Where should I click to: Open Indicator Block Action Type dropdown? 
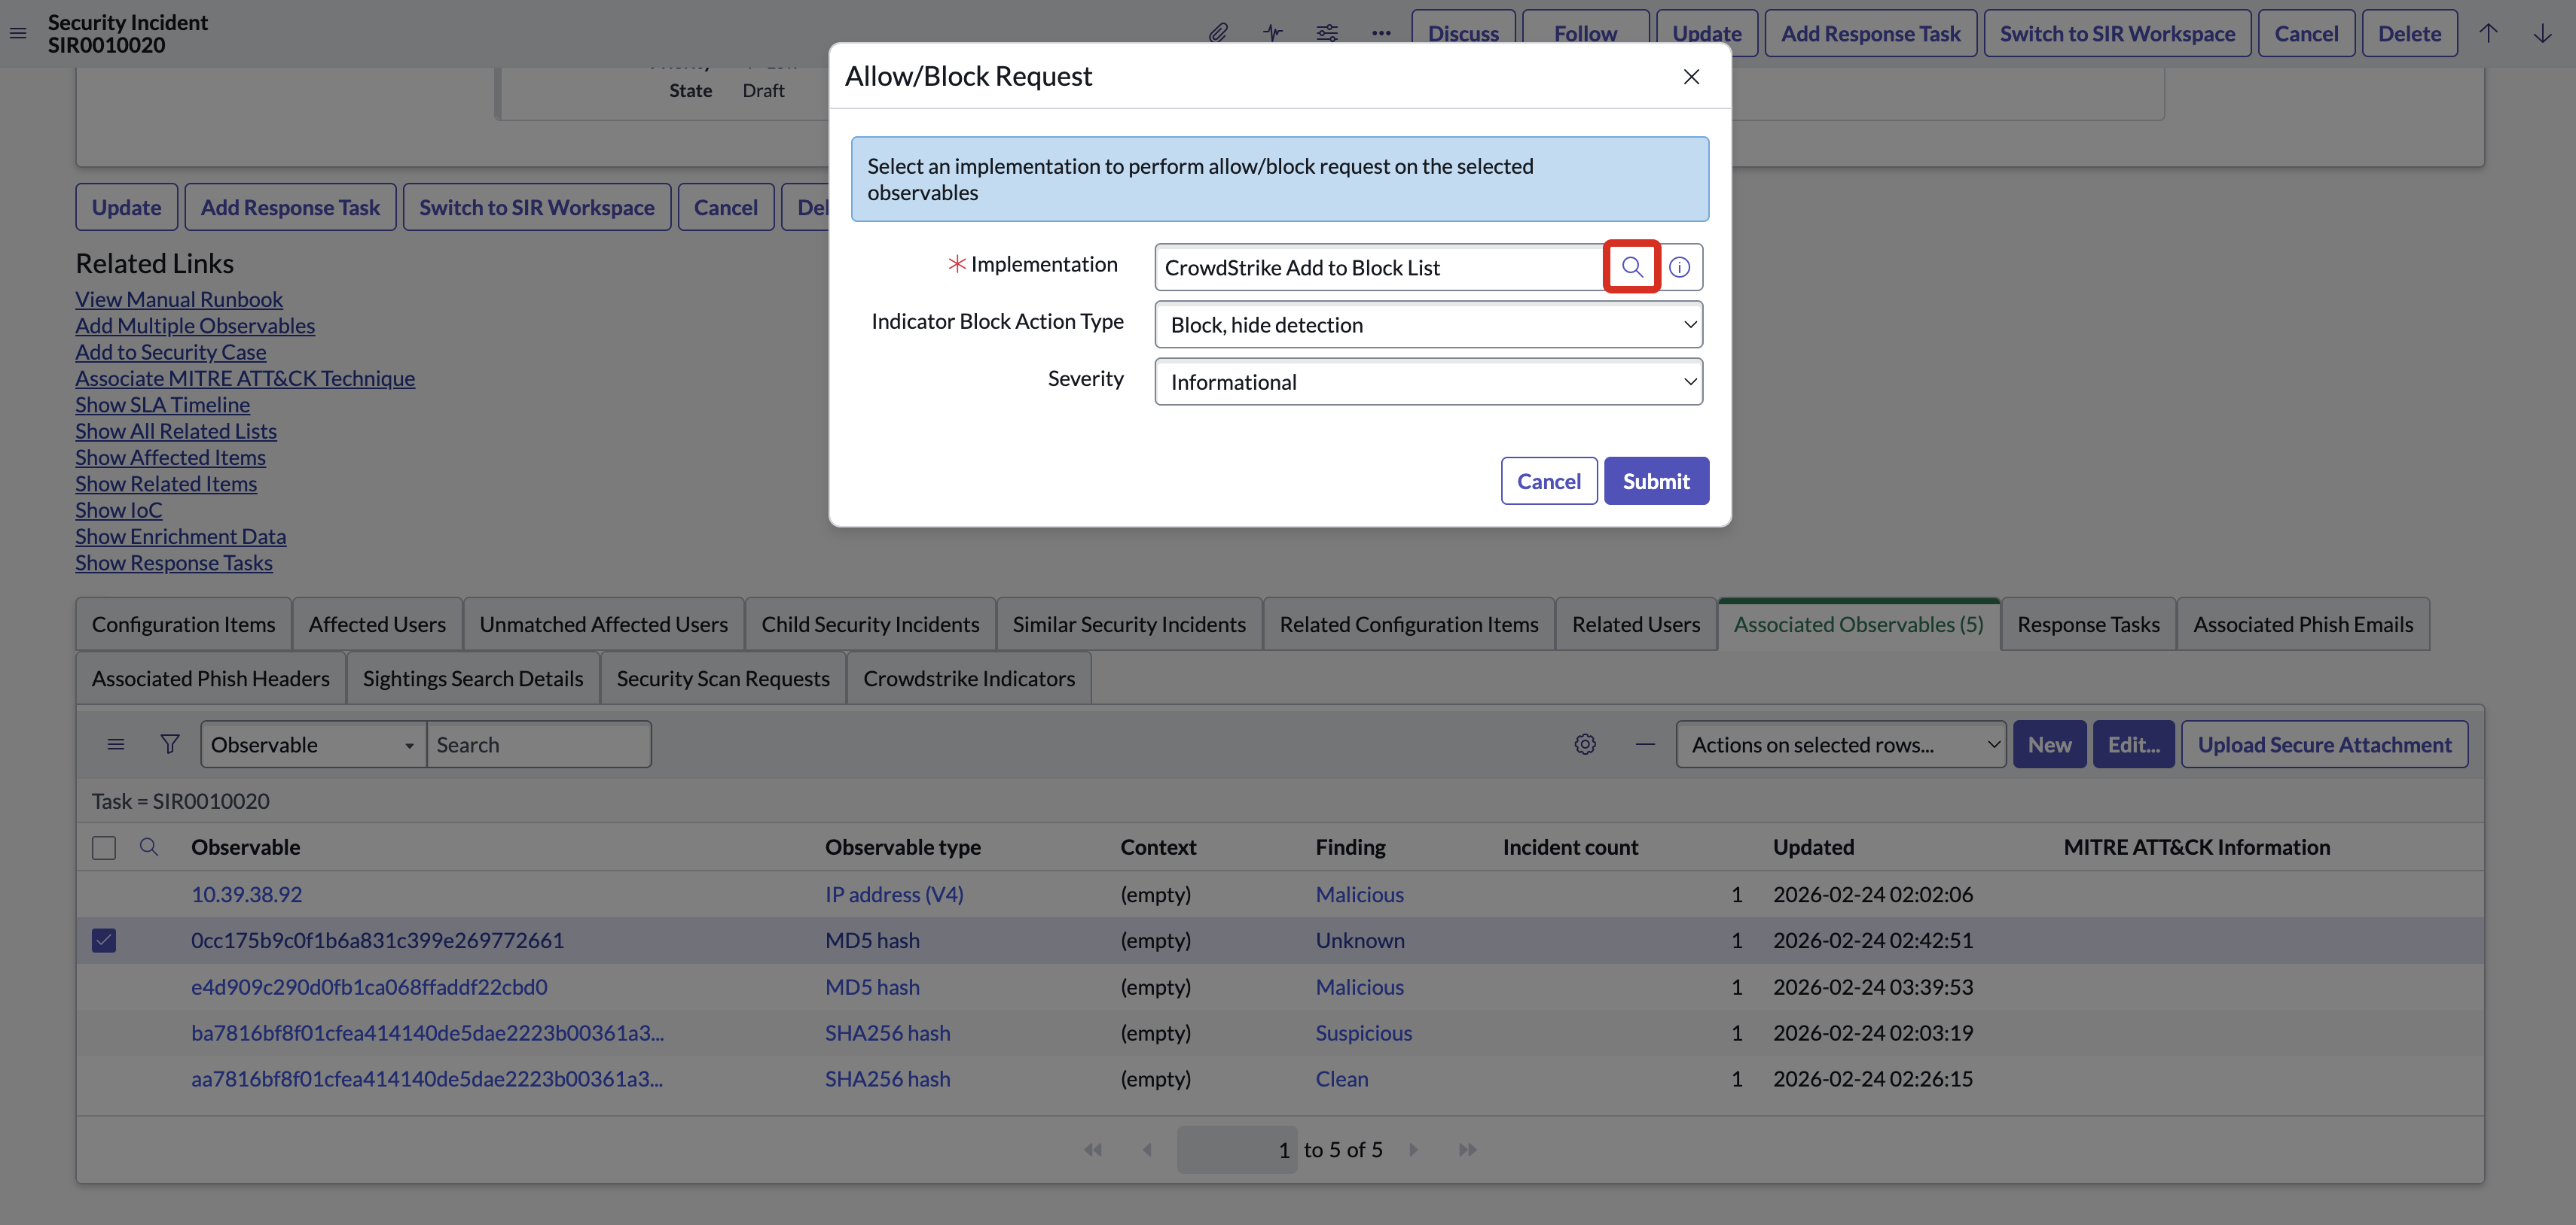click(1428, 325)
